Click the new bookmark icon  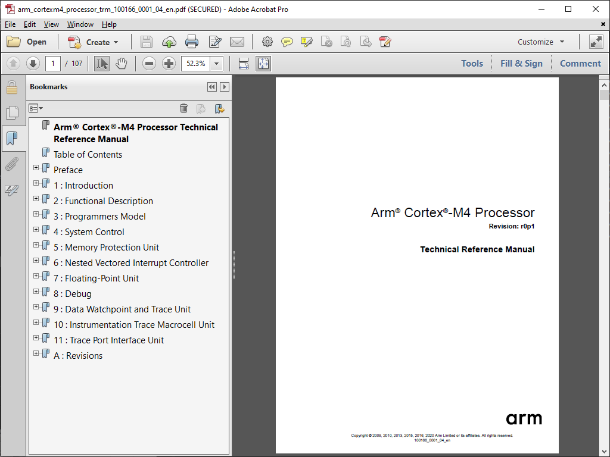(201, 108)
